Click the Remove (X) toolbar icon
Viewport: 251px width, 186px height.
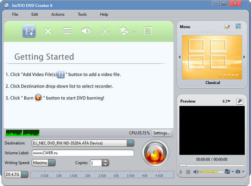pyautogui.click(x=48, y=31)
